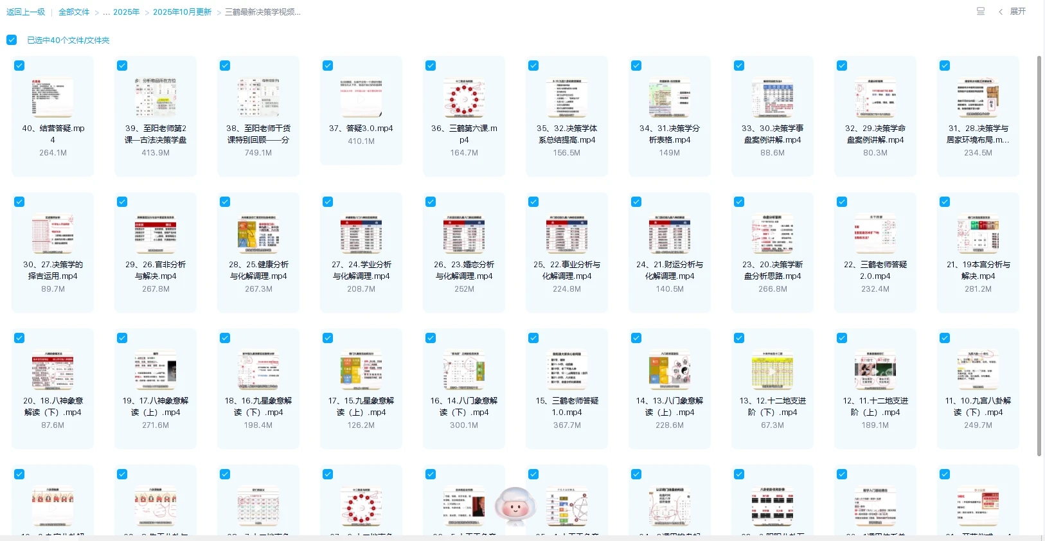Uncheck the 30、27.决策学的择吉运用 checkbox

(x=19, y=202)
